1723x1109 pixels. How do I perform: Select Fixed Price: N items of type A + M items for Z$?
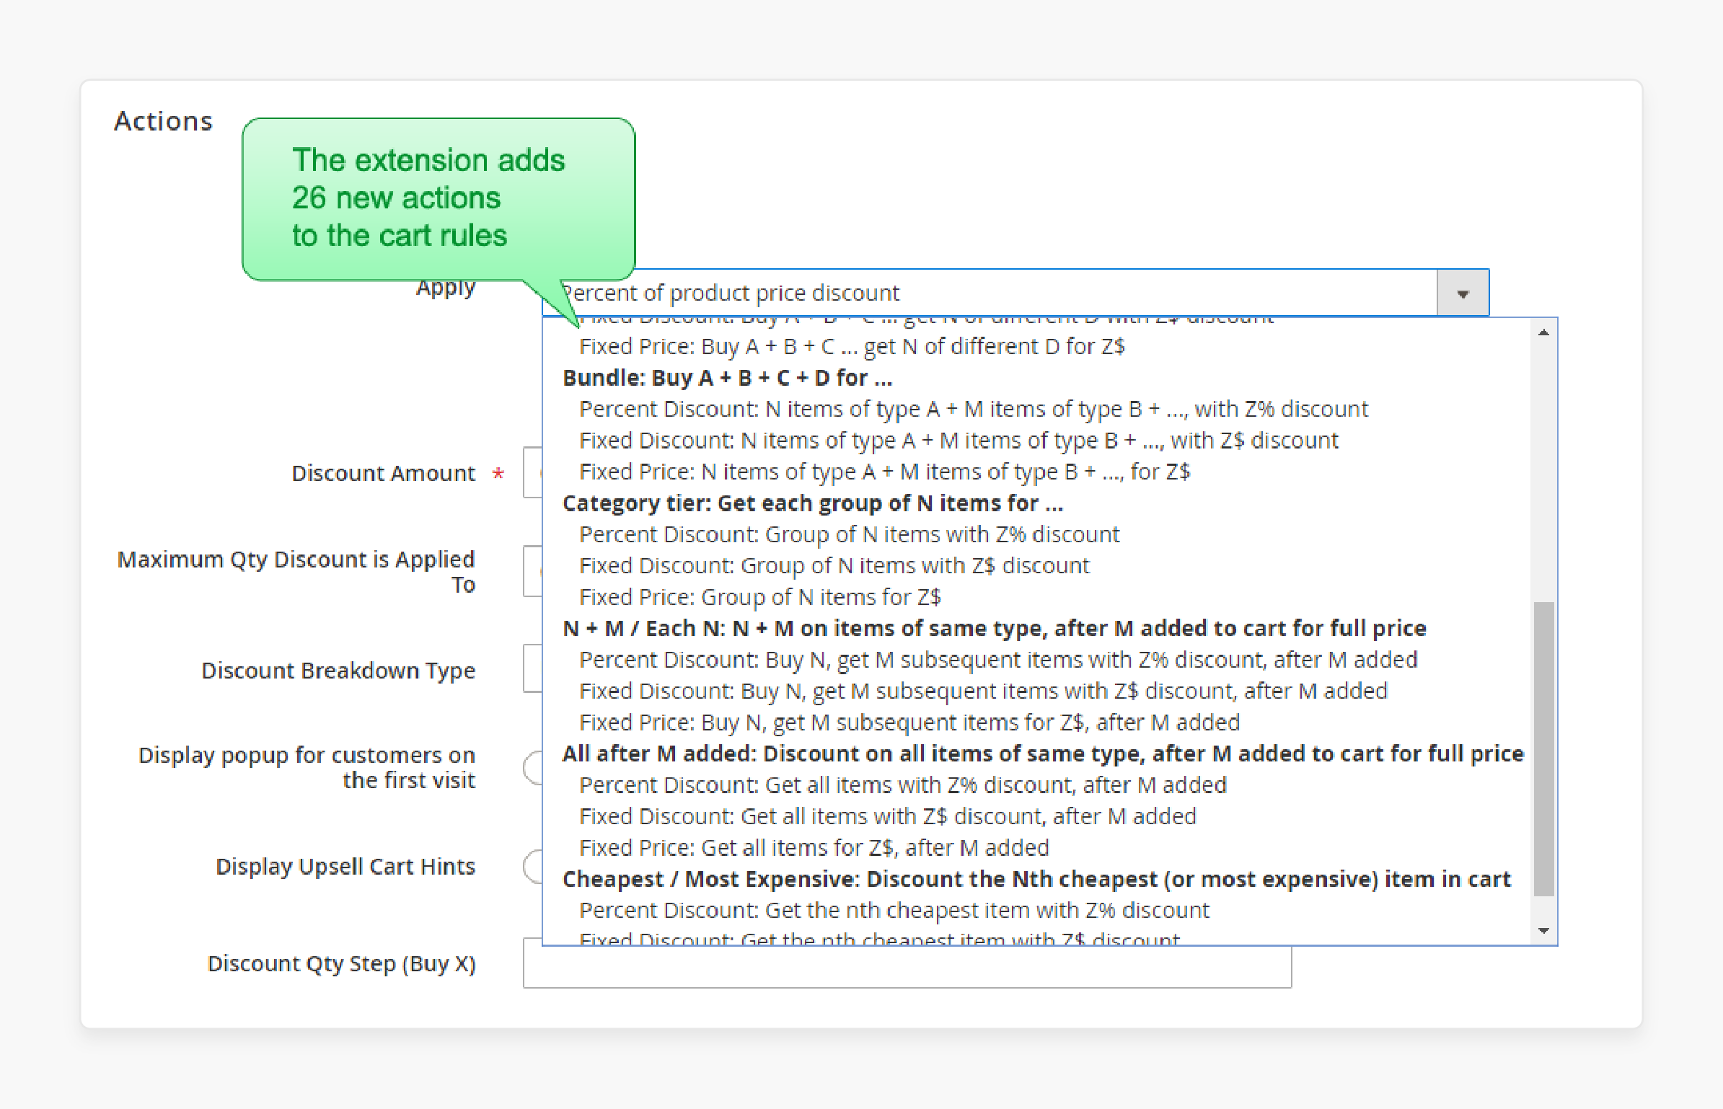(884, 472)
